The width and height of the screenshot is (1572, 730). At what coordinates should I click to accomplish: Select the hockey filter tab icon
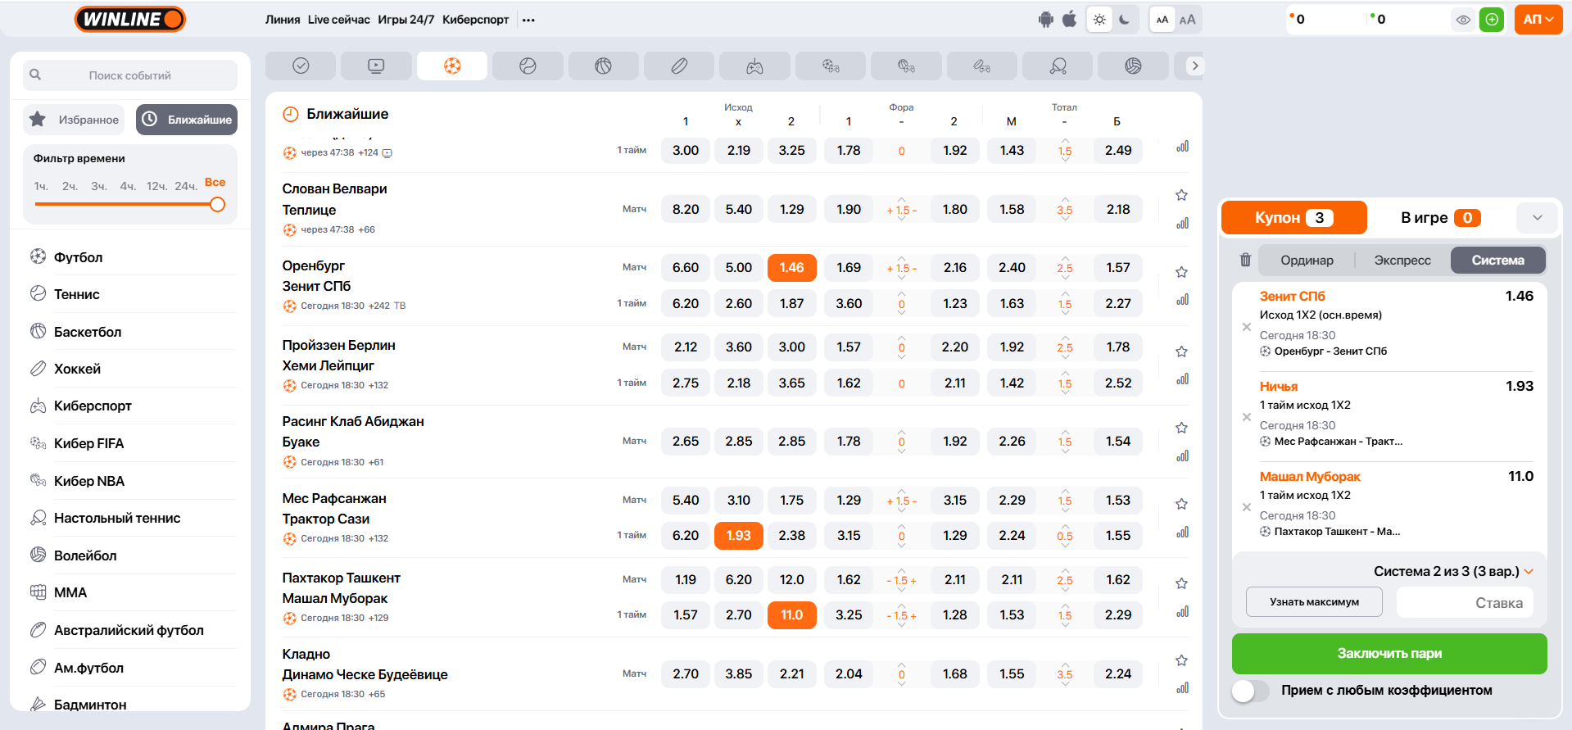coord(679,66)
